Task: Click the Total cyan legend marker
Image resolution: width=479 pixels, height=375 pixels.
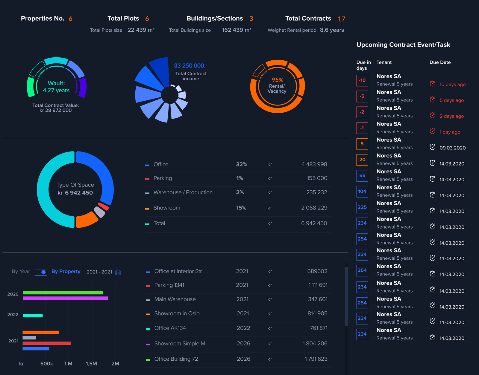Action: pyautogui.click(x=147, y=224)
